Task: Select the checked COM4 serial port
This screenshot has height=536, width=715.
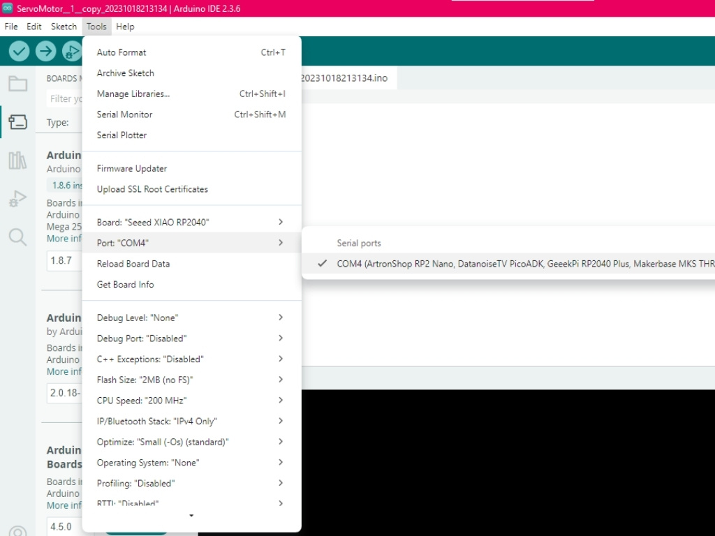Action: (517, 264)
